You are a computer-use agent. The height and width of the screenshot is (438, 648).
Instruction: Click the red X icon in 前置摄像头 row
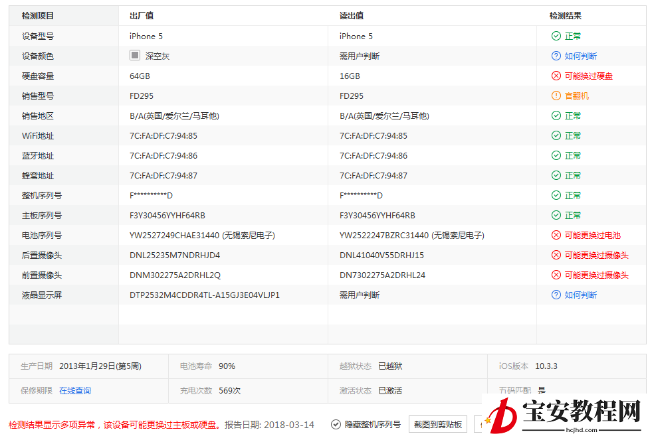pyautogui.click(x=556, y=275)
